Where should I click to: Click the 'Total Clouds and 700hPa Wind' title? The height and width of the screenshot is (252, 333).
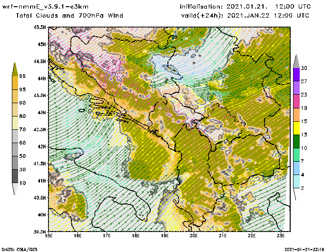(x=69, y=16)
